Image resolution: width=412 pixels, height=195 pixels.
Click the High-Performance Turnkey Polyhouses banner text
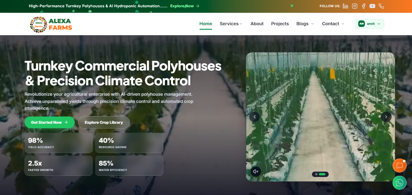98,6
